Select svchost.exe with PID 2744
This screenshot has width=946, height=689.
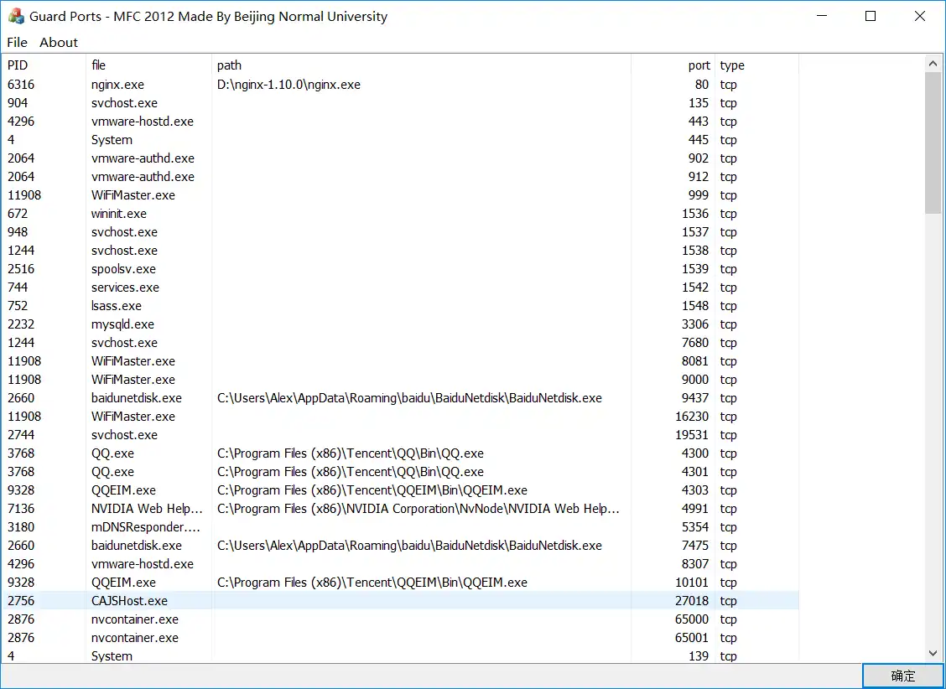tap(401, 435)
